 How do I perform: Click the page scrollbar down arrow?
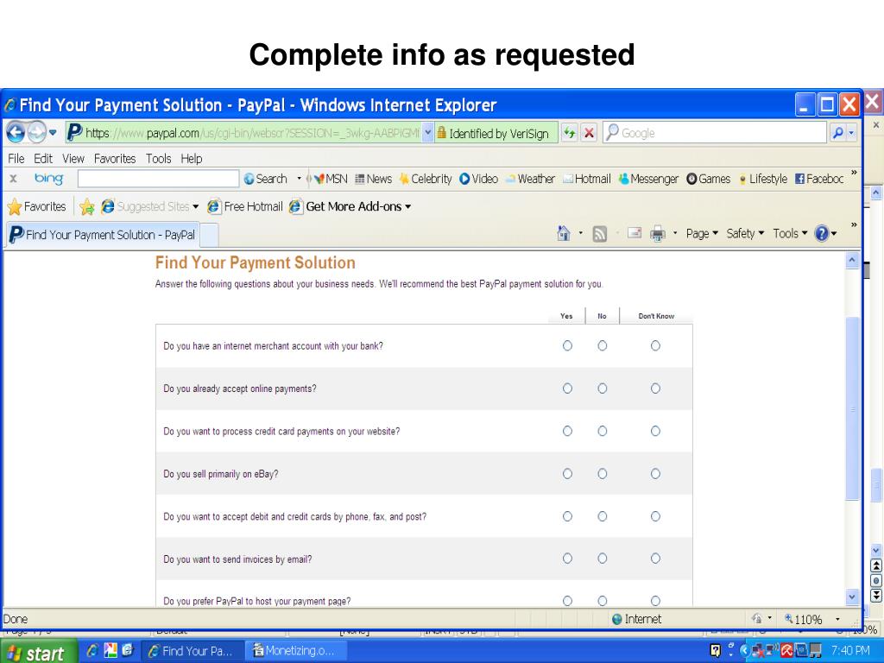point(852,597)
